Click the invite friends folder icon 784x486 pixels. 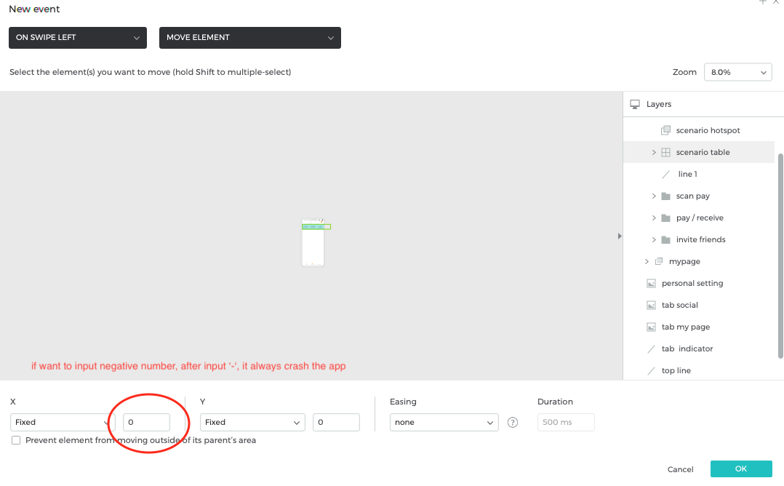[x=665, y=239]
